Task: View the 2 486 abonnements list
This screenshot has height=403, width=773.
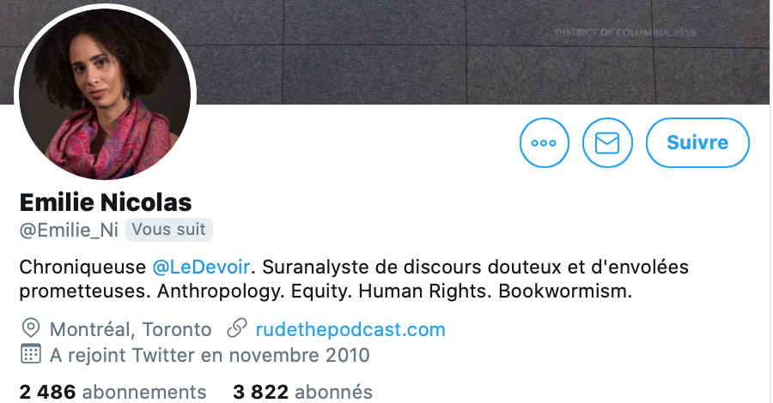Action: [113, 392]
